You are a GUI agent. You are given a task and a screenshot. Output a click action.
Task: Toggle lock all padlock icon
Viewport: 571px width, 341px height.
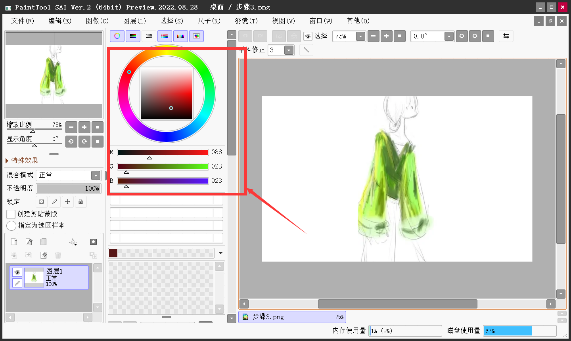coord(81,201)
